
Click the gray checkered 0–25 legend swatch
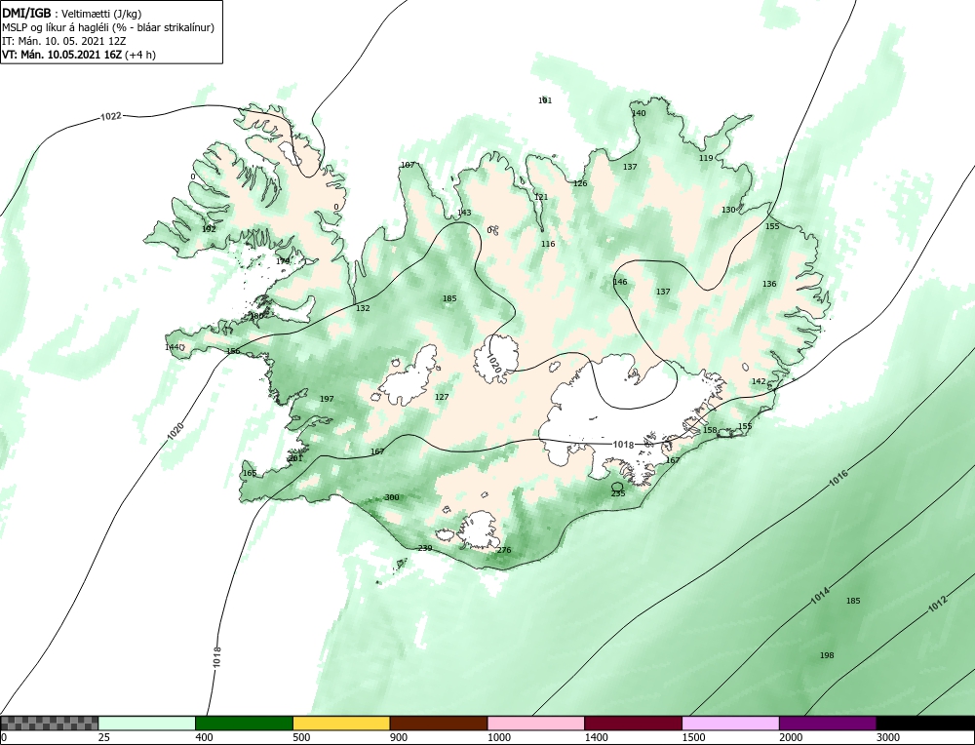(49, 723)
